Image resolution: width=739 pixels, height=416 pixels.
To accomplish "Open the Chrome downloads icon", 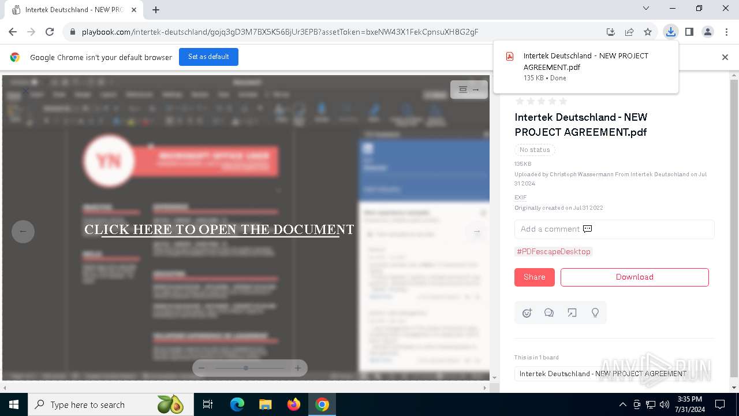I will [670, 32].
